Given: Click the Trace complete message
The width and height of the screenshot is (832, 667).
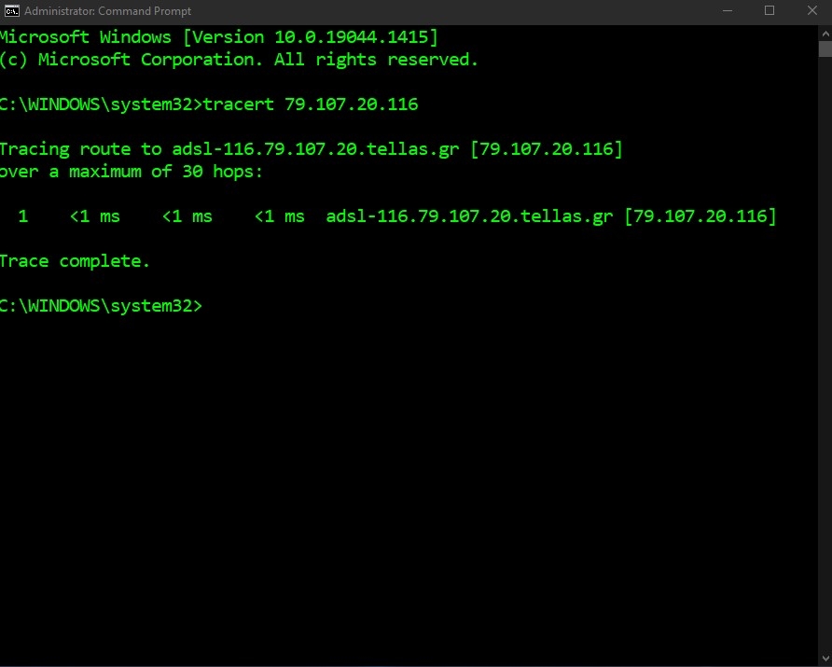Looking at the screenshot, I should coord(75,260).
